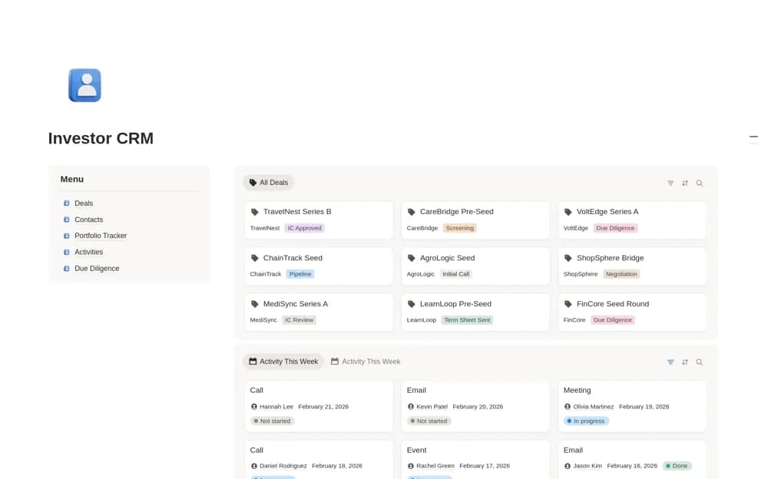Click the Activities page icon in Menu

point(67,252)
